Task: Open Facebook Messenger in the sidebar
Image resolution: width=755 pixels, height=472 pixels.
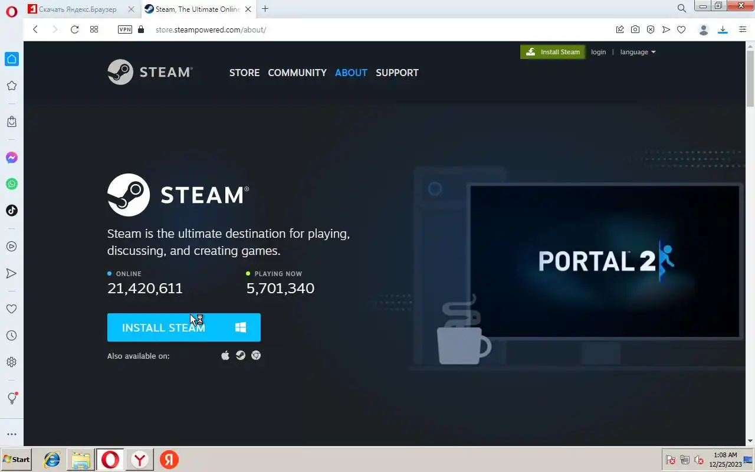Action: coord(12,158)
